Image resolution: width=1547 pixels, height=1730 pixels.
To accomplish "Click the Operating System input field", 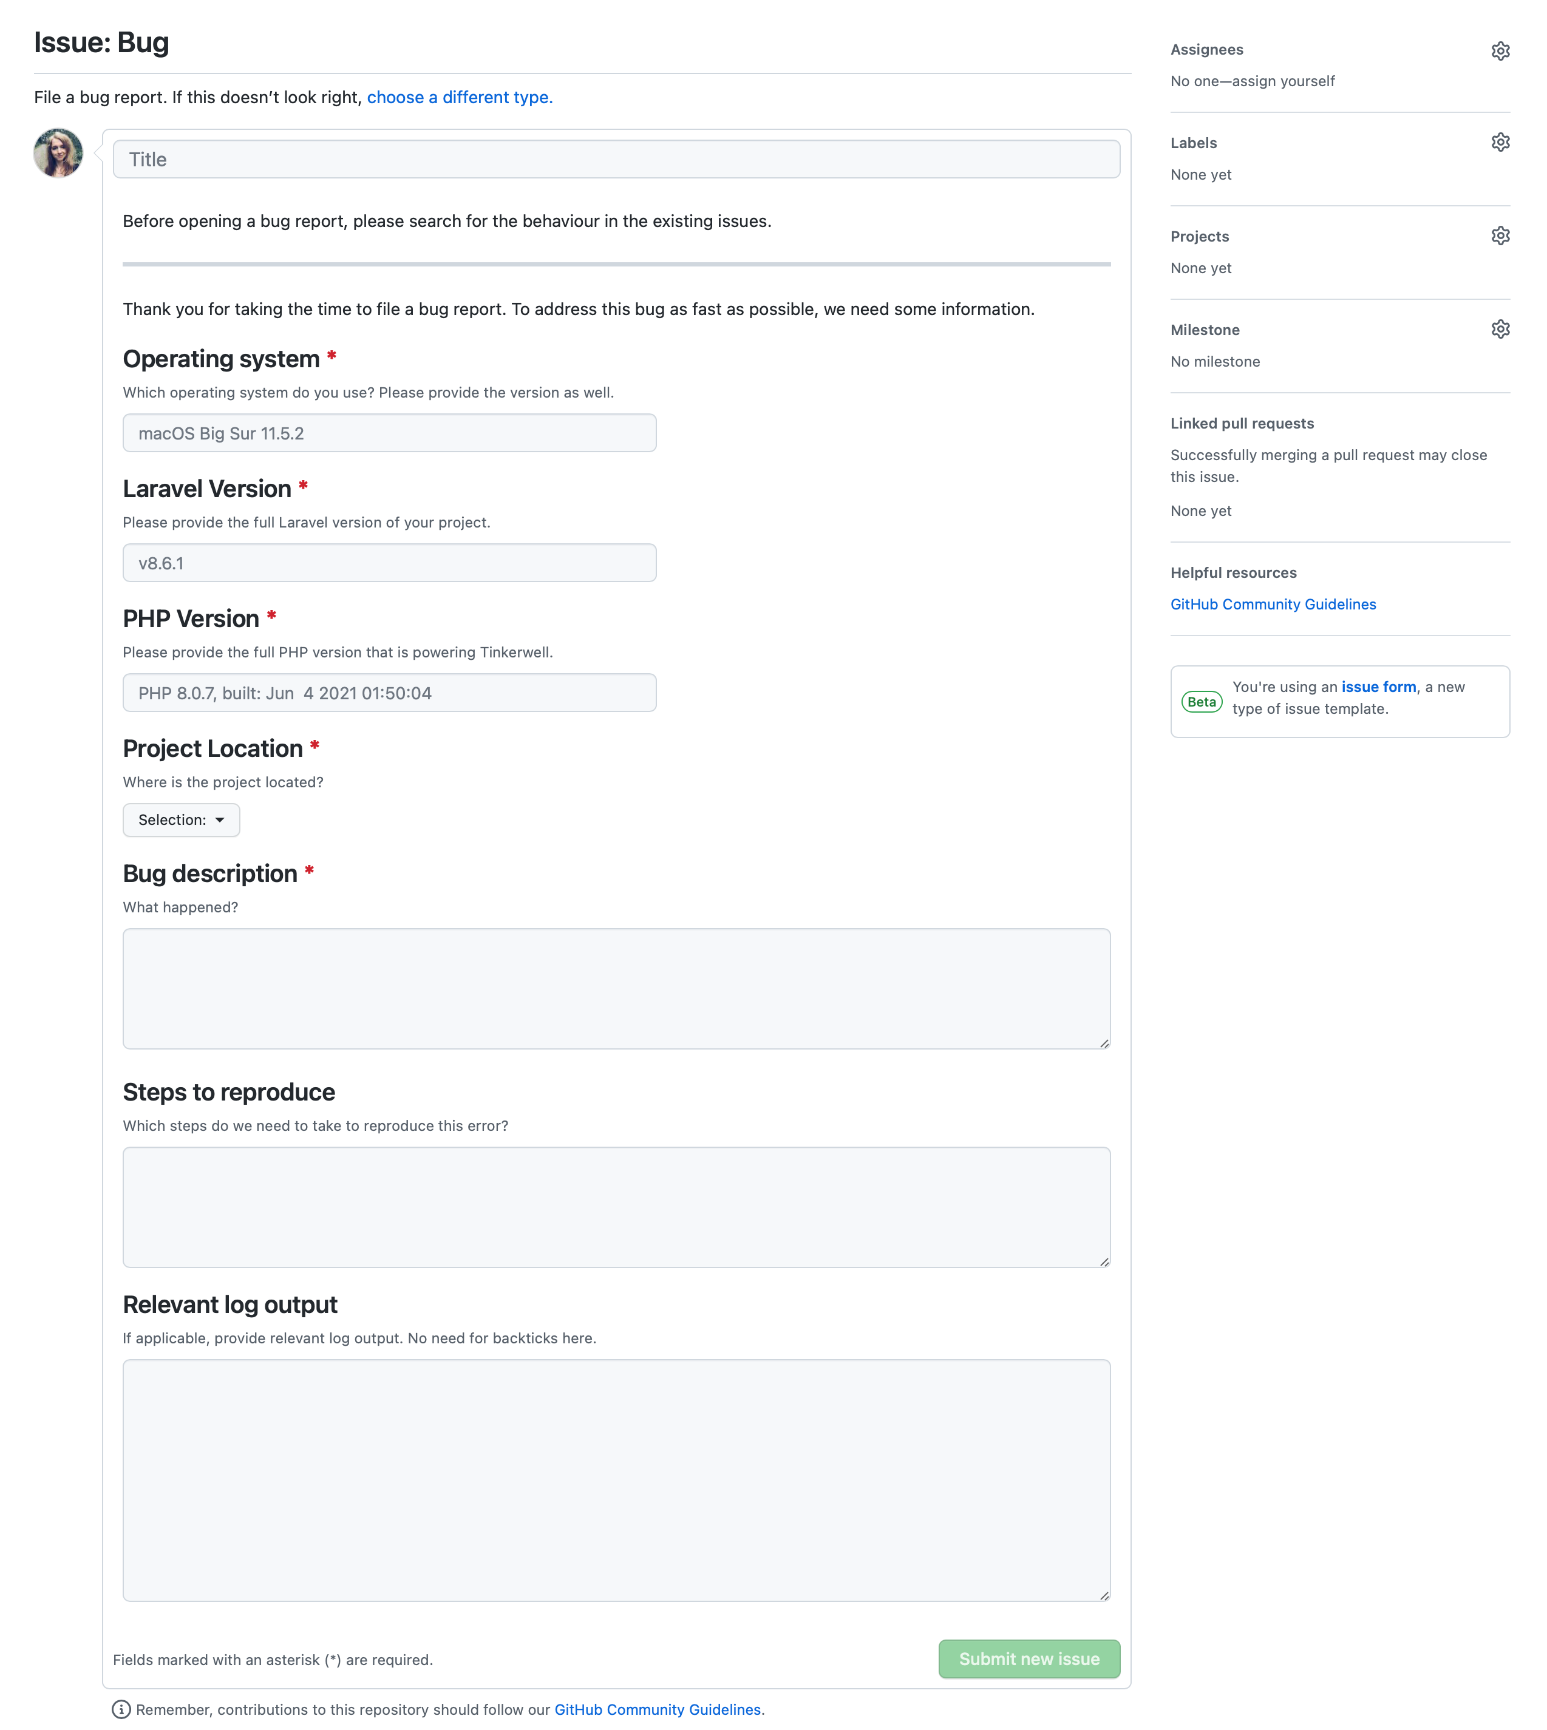I will [388, 433].
